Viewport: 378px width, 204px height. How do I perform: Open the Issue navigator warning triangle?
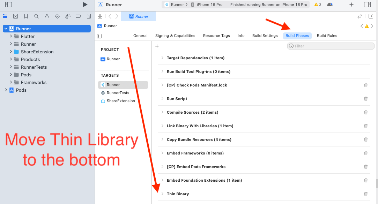47,16
